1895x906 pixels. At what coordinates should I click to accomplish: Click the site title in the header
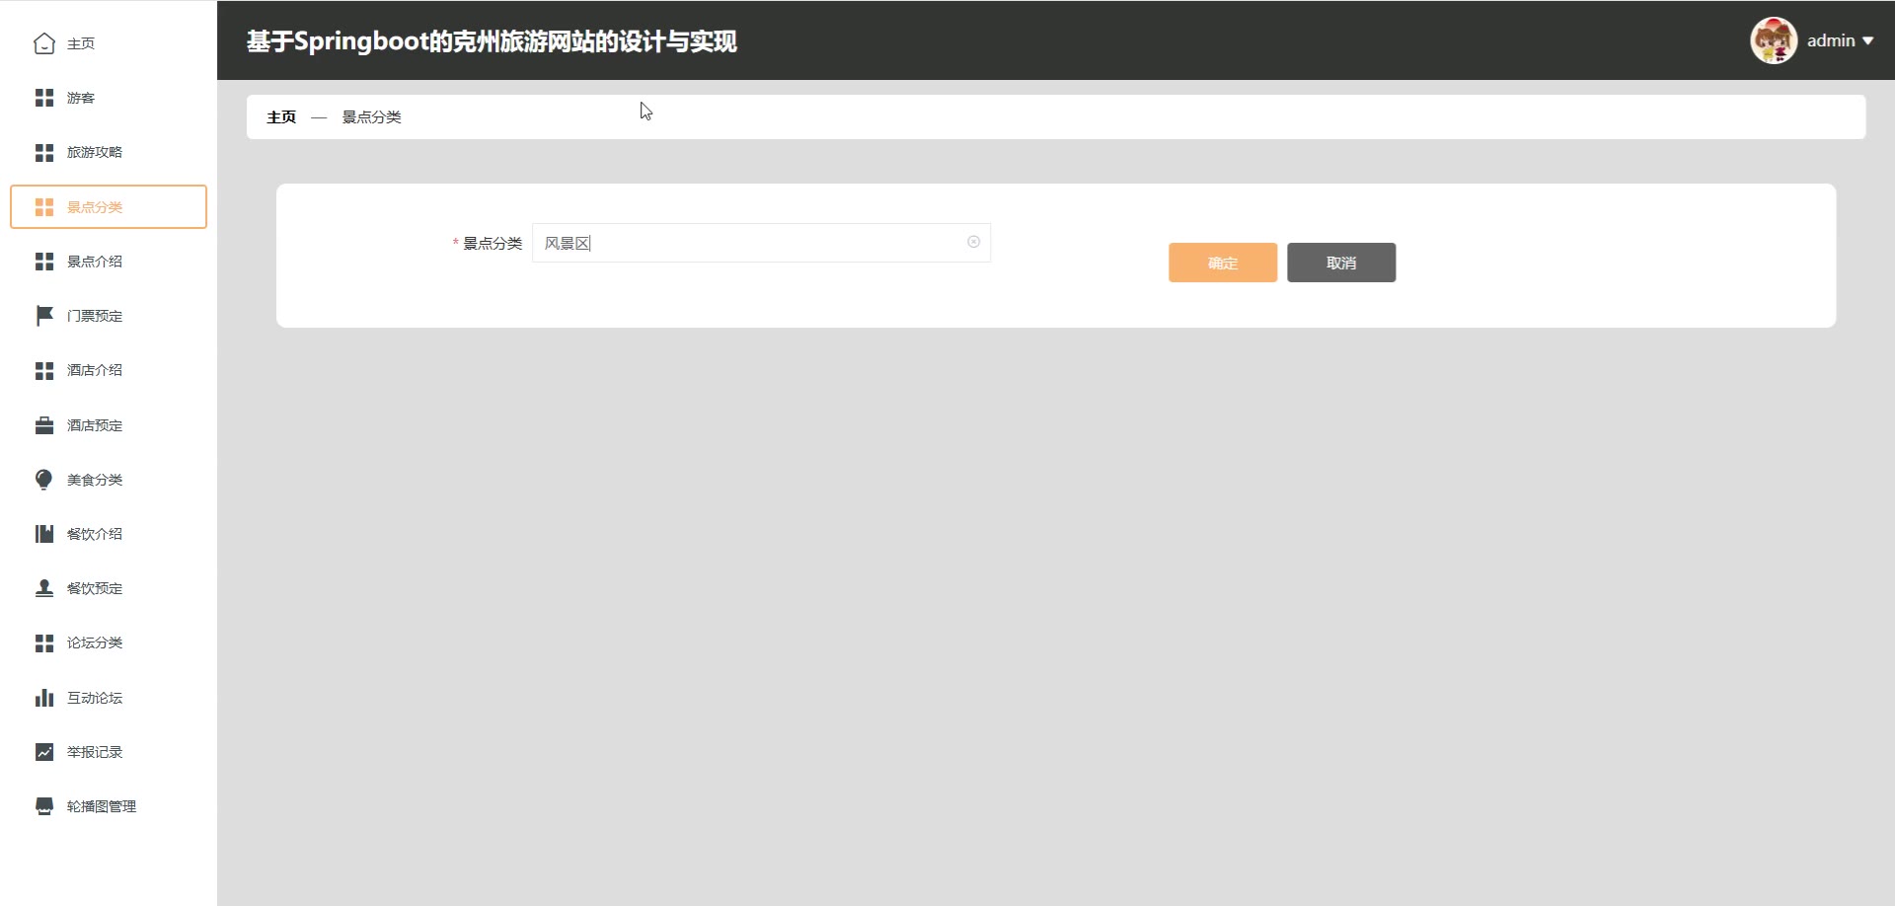pyautogui.click(x=492, y=41)
